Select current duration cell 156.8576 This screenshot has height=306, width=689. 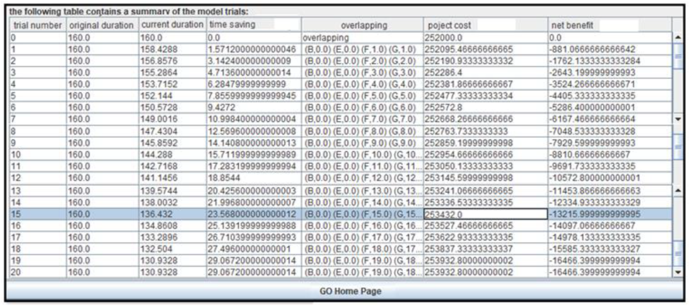[x=172, y=61]
